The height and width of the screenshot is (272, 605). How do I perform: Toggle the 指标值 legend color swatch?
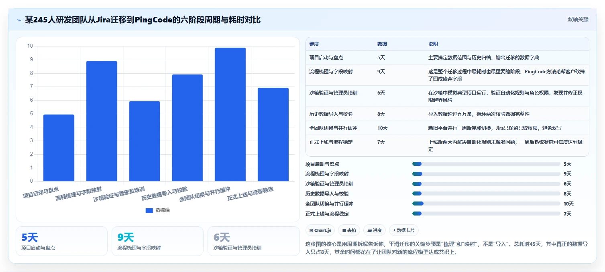coord(149,210)
